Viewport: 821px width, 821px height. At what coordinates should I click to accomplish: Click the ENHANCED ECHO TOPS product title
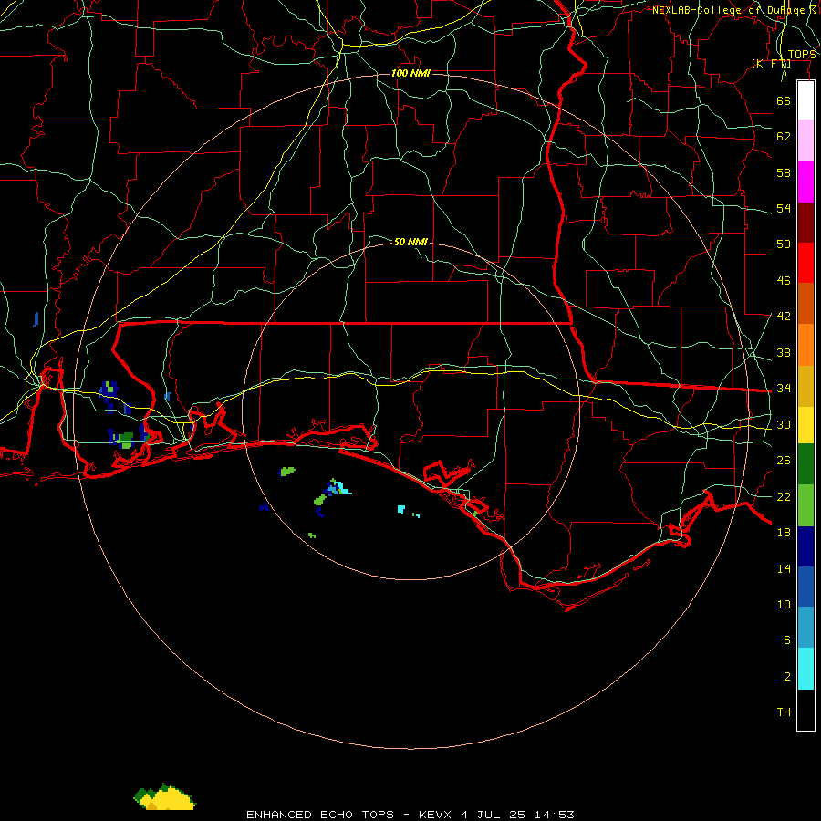pyautogui.click(x=320, y=815)
